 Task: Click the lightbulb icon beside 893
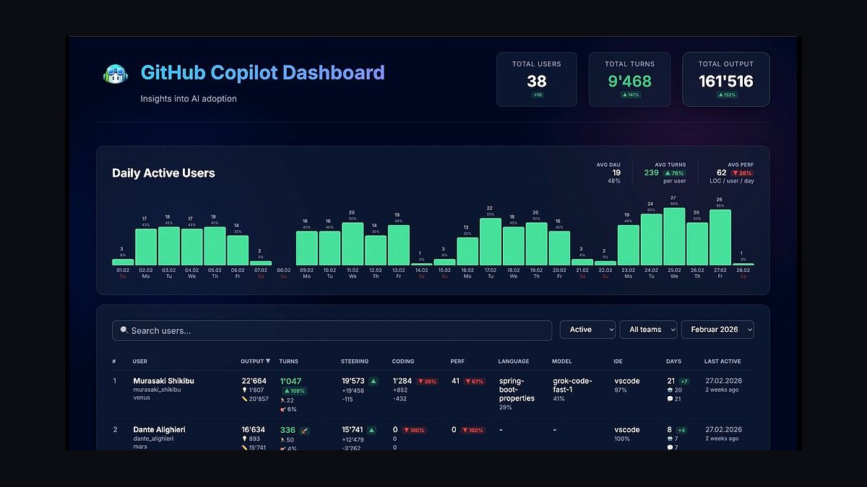click(244, 439)
